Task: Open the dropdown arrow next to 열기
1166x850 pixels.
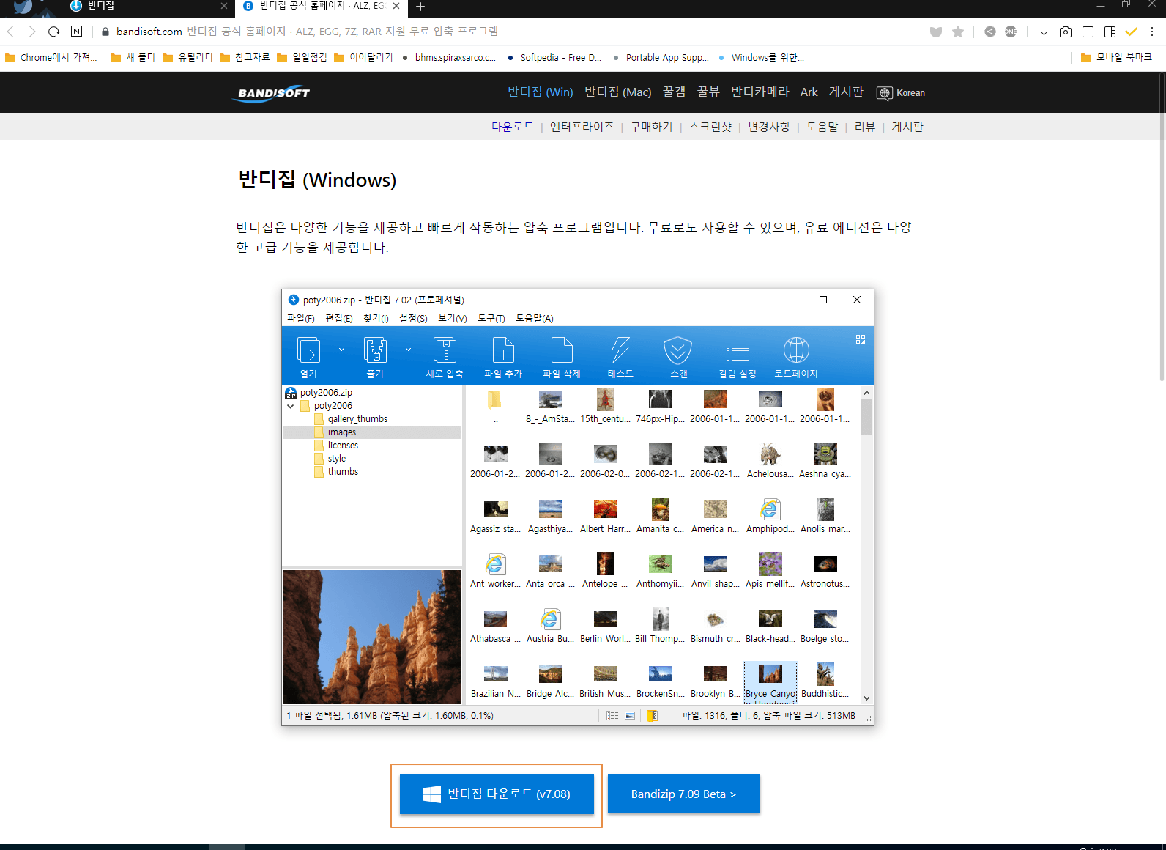Action: [341, 350]
